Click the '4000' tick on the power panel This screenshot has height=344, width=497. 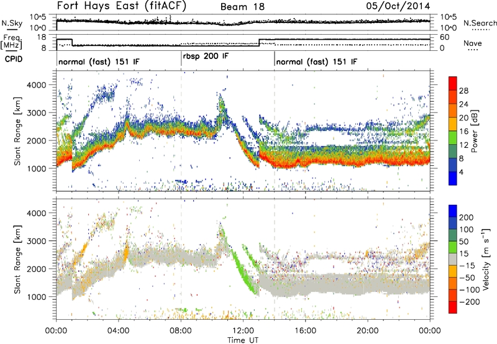coord(36,85)
